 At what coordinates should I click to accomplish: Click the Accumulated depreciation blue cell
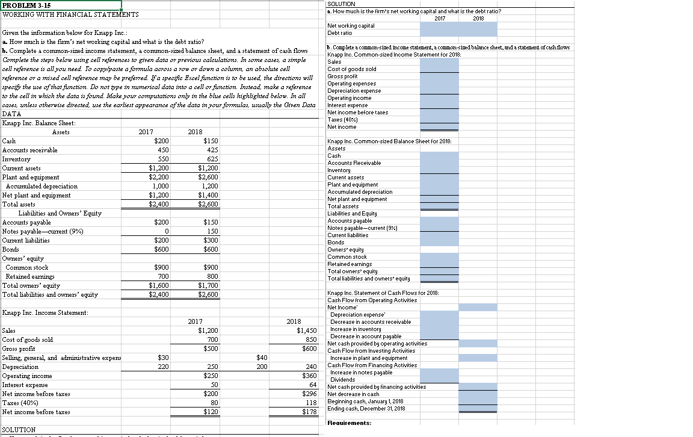point(439,191)
